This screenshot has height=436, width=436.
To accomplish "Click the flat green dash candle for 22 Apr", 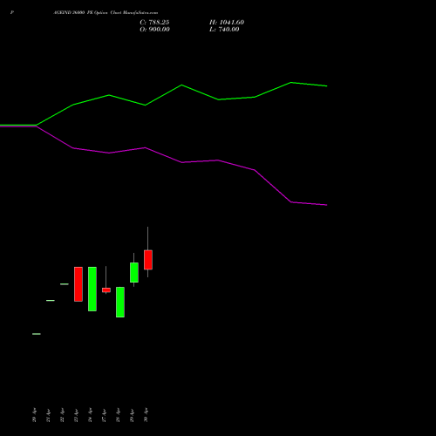I will [x=65, y=284].
